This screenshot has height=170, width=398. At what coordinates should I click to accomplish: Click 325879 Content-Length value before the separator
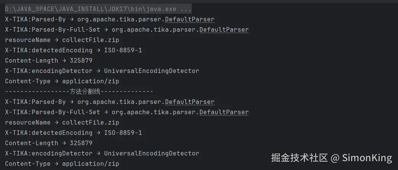click(81, 60)
